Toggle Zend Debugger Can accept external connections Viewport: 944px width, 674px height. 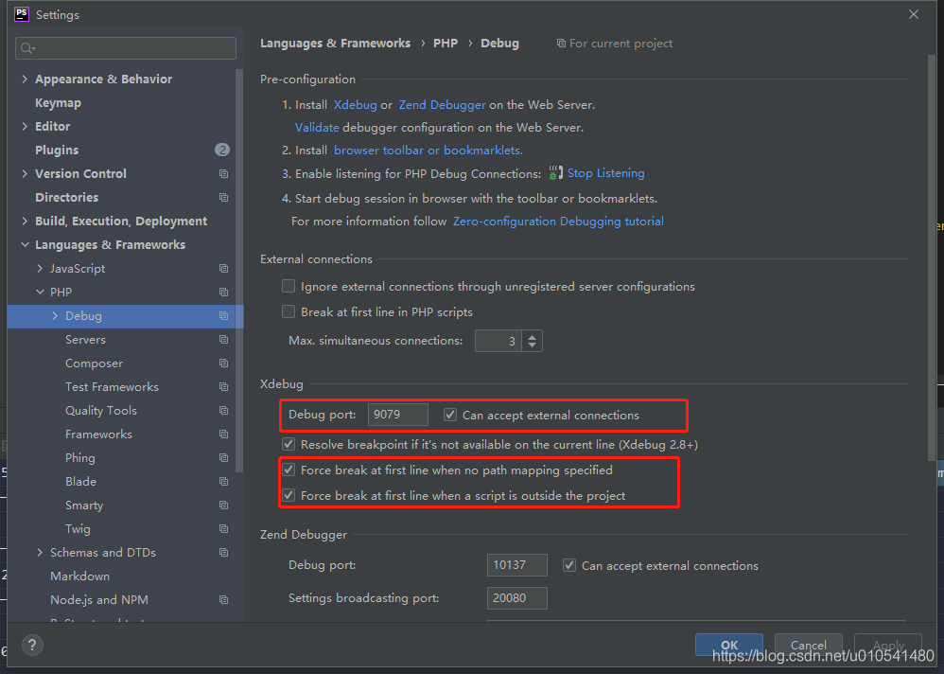click(x=568, y=565)
